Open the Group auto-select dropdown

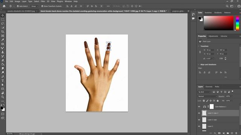(34, 6)
